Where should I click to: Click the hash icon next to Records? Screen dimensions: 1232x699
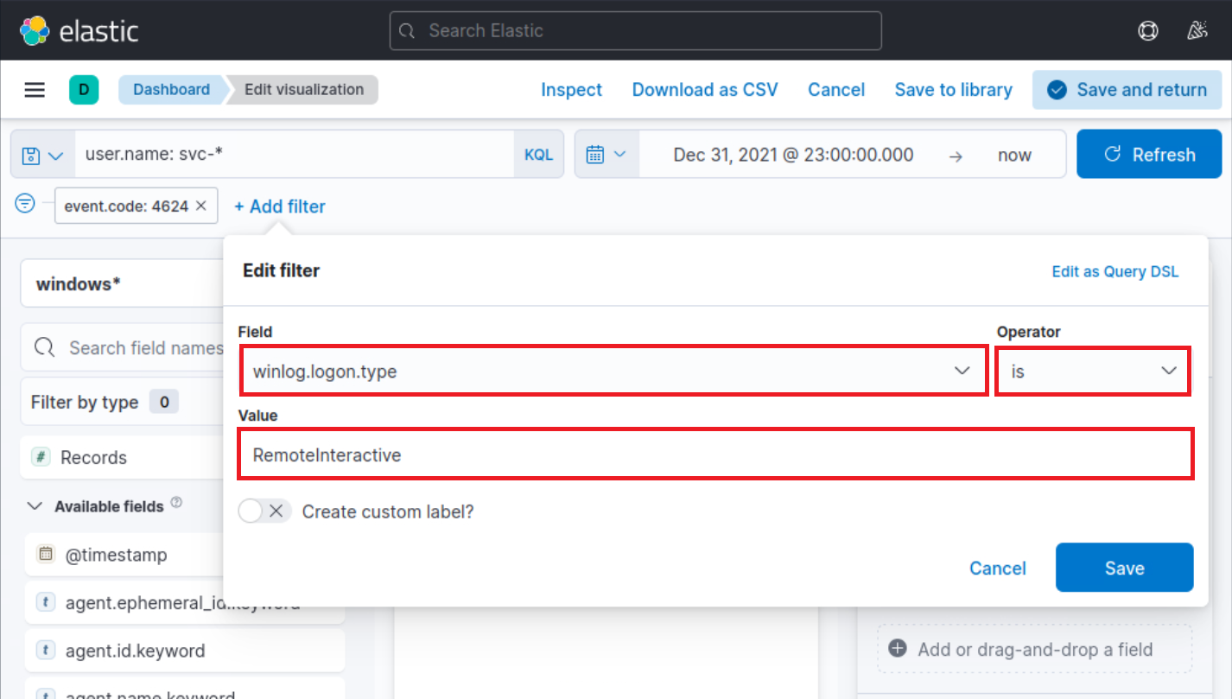click(x=40, y=457)
